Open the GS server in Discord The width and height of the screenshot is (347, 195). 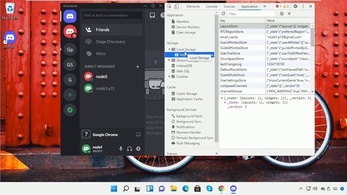70,64
